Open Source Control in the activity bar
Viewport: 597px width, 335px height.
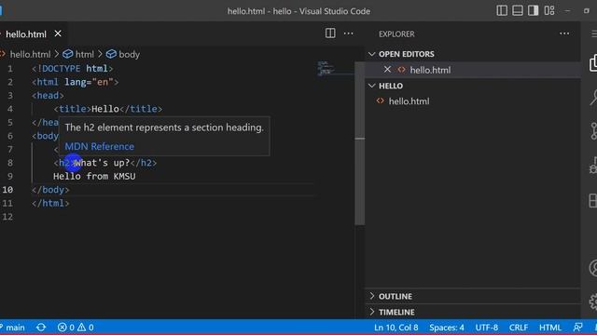tap(593, 131)
